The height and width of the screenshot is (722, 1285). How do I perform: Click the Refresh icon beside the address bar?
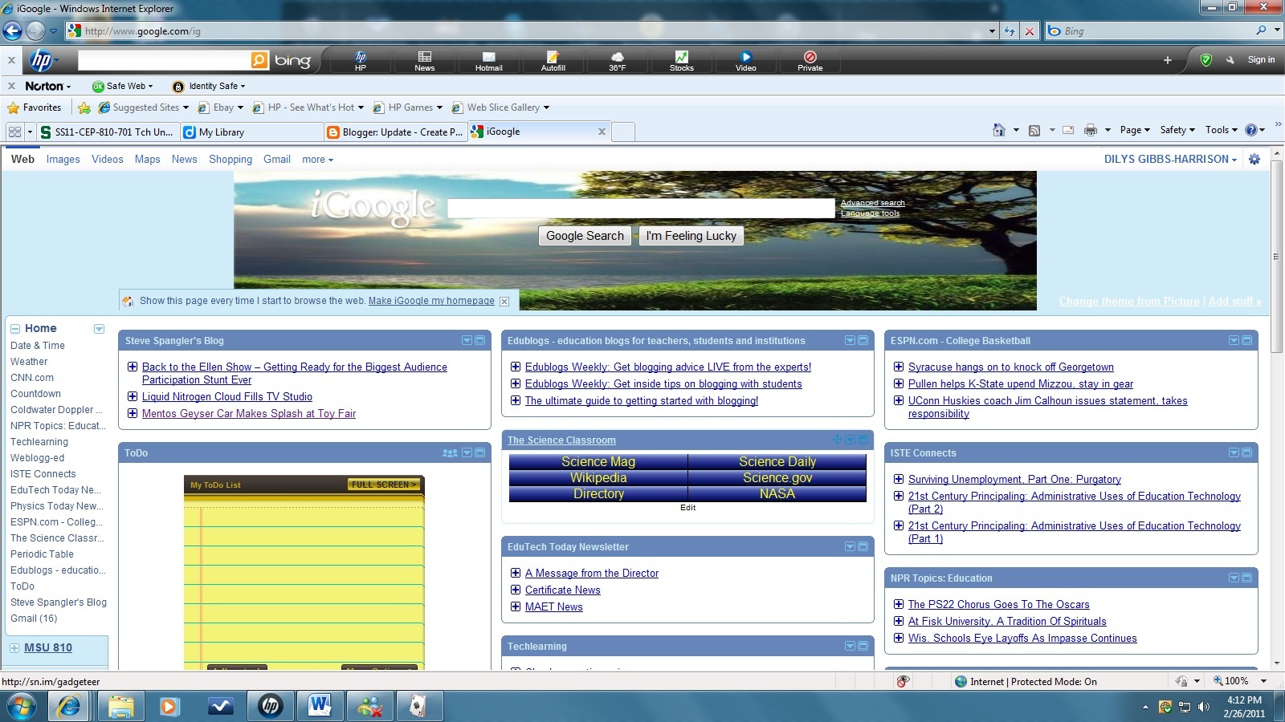1010,31
